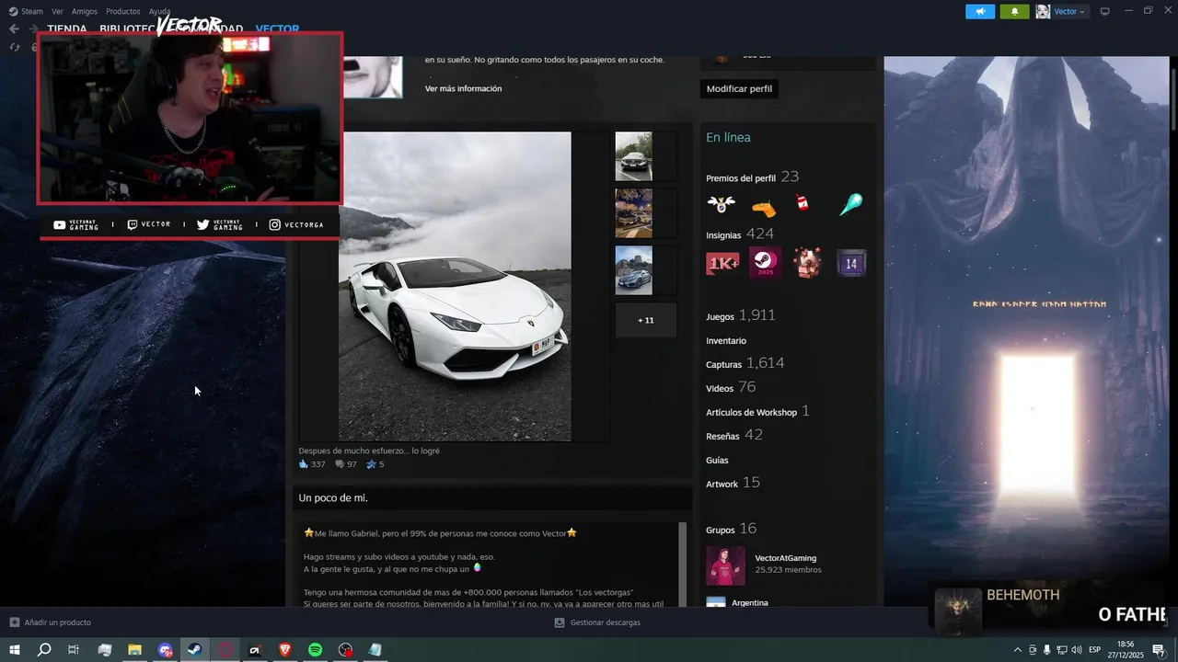Open File Explorer from taskbar
Screen dimensions: 1178x662
[134, 650]
